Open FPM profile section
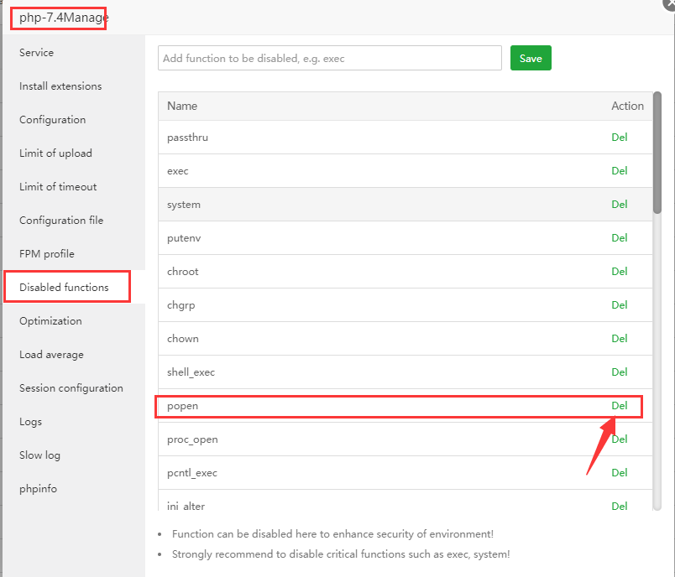This screenshot has width=675, height=577. [47, 254]
